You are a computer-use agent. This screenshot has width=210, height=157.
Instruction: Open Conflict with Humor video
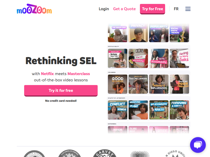click(x=118, y=110)
